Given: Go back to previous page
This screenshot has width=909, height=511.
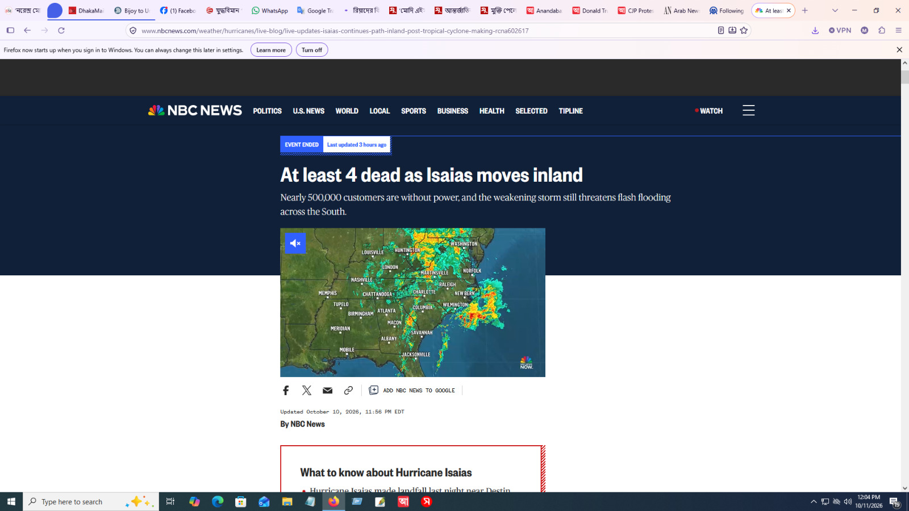Looking at the screenshot, I should (27, 31).
